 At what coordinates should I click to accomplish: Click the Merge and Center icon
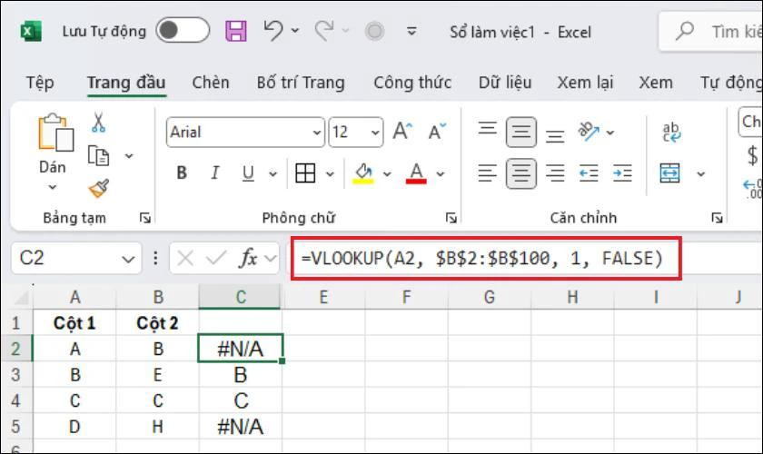670,173
